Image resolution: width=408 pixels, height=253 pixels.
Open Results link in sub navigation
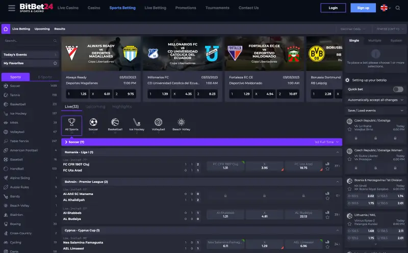(60, 29)
